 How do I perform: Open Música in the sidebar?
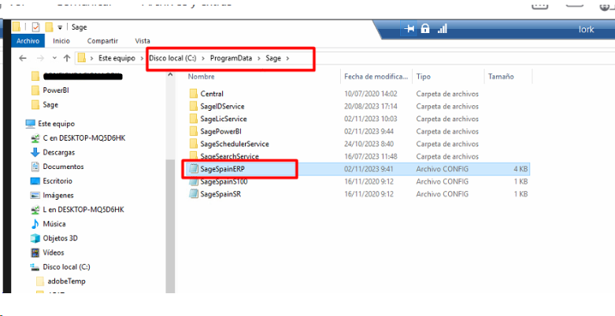[x=54, y=224]
